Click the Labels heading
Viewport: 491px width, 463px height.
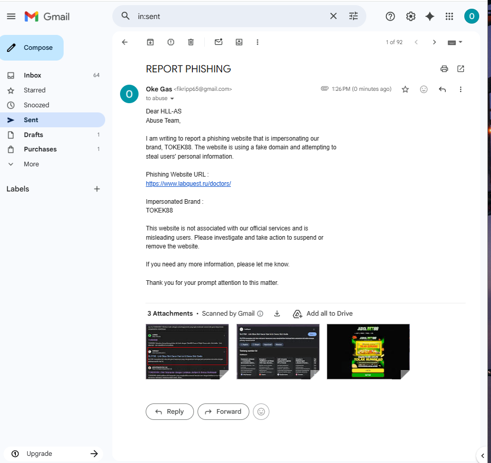pyautogui.click(x=18, y=189)
